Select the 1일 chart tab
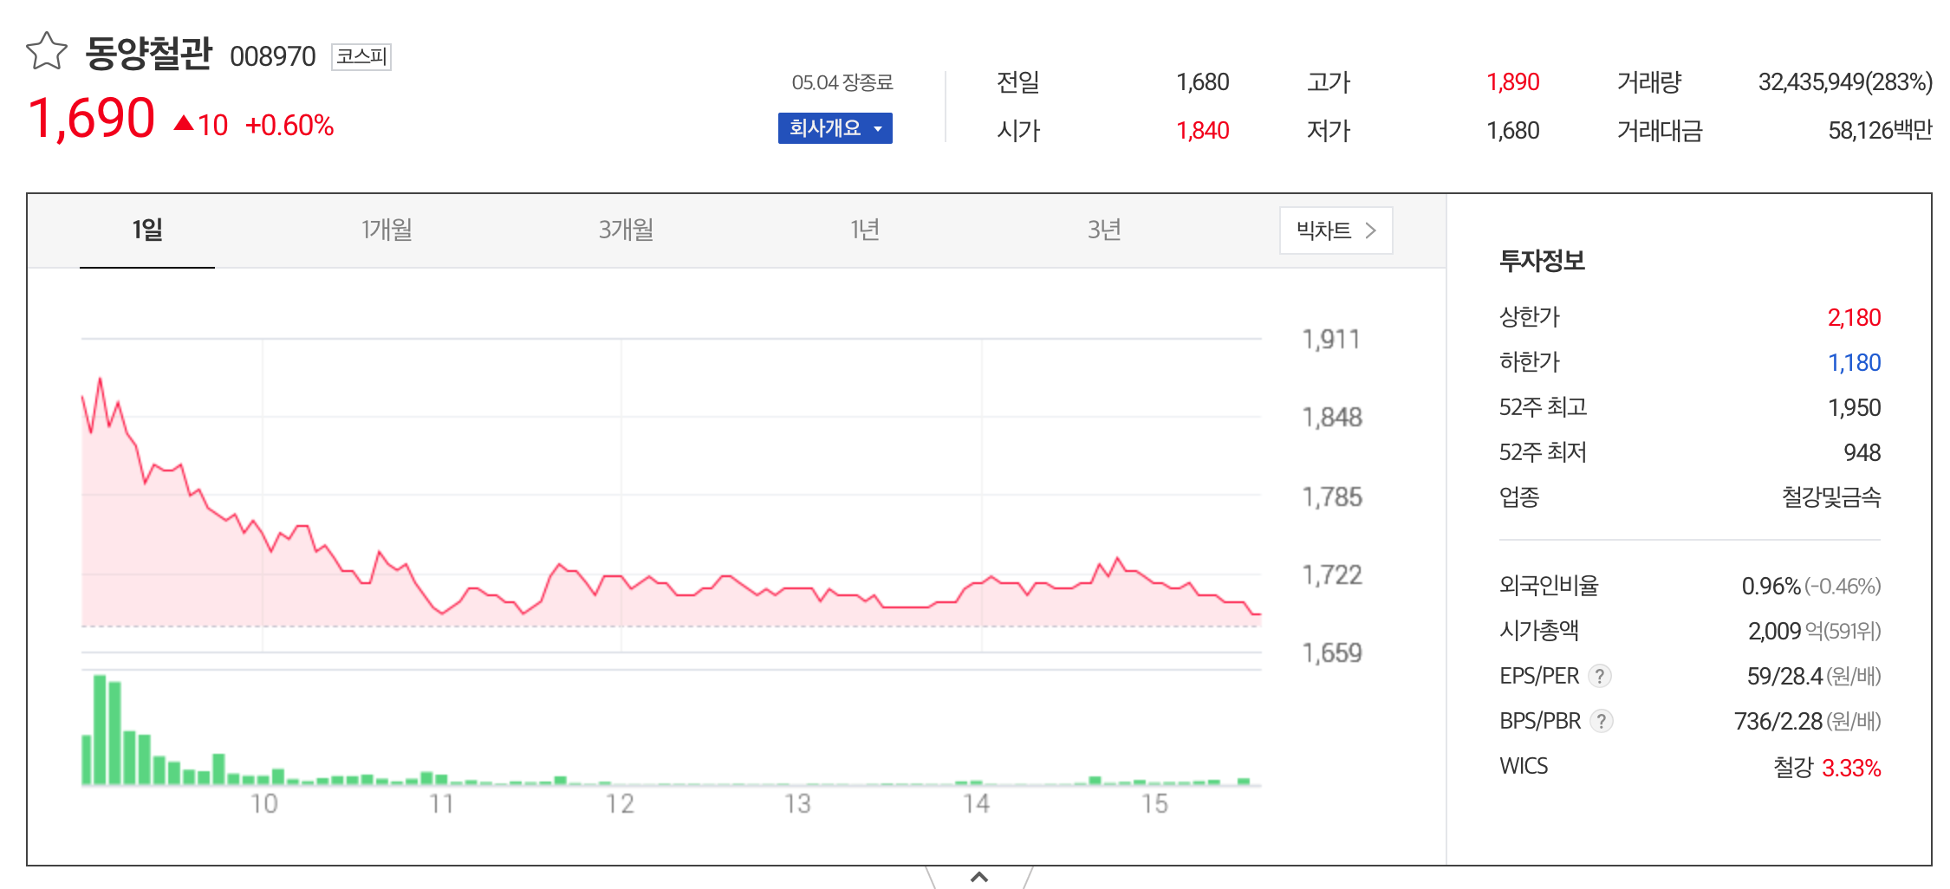This screenshot has width=1950, height=889. 147,230
